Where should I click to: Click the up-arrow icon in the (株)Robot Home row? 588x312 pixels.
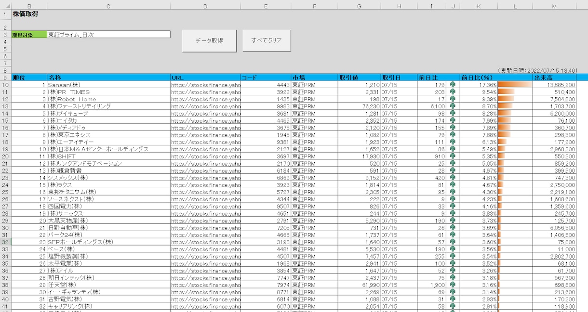(x=453, y=99)
